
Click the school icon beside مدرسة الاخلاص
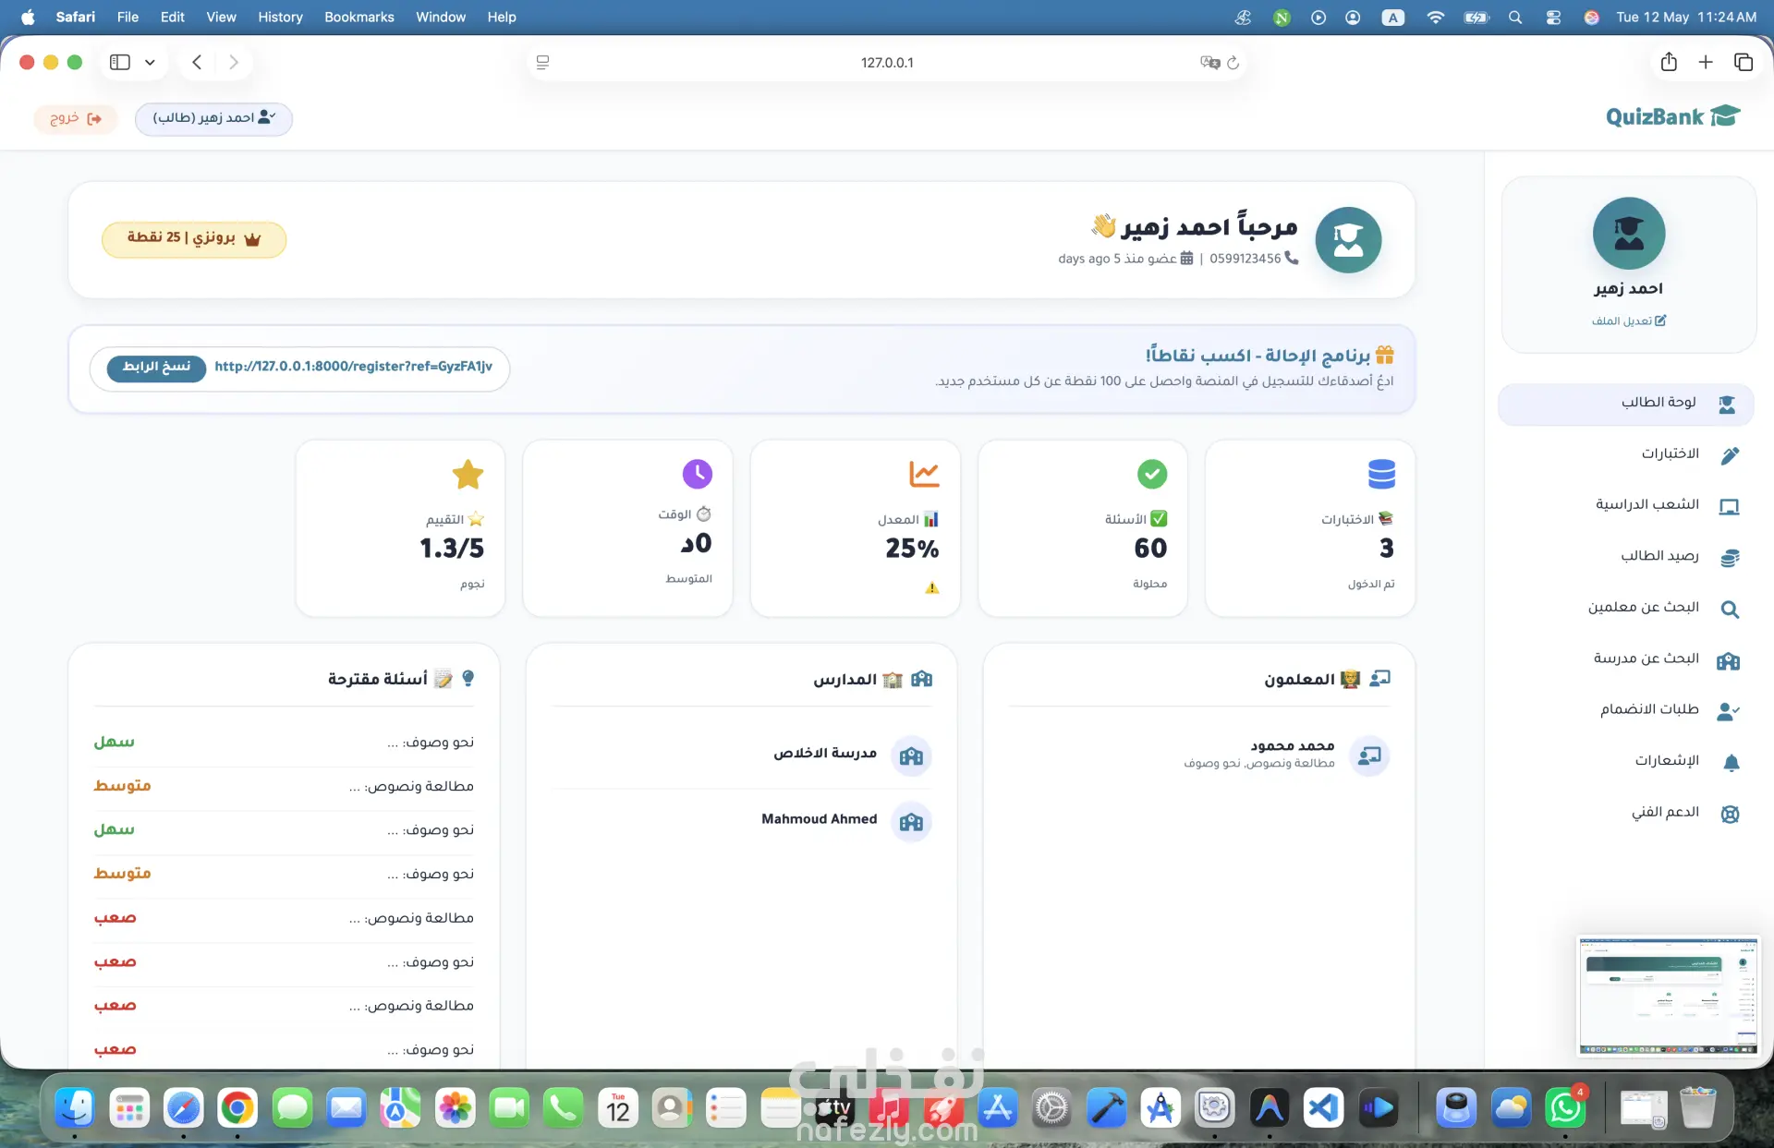click(x=912, y=755)
